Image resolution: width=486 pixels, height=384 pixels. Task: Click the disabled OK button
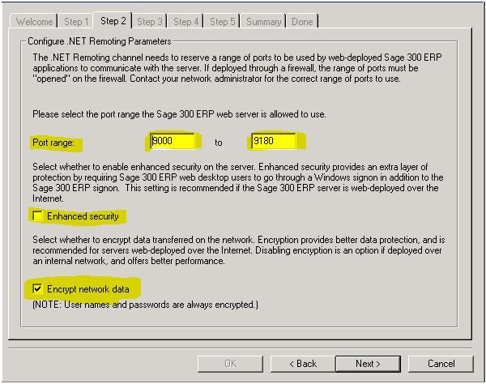[230, 364]
